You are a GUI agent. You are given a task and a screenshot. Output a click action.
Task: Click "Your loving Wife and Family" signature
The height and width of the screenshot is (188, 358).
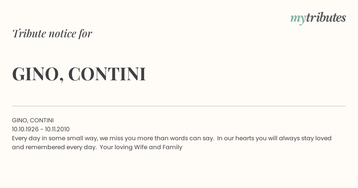pyautogui.click(x=141, y=147)
